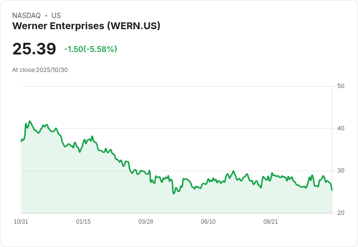Click the 20 y-axis label
This screenshot has height=247, width=358.
(x=340, y=213)
